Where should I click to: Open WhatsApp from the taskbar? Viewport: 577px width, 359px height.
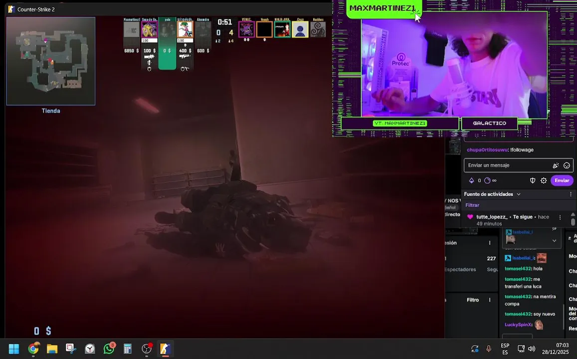pyautogui.click(x=109, y=349)
